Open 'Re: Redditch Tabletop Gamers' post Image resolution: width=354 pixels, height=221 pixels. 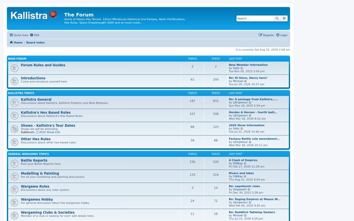point(252,212)
